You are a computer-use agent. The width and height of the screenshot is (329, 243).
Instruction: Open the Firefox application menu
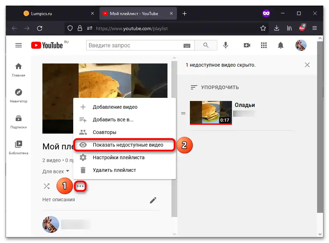tap(315, 28)
